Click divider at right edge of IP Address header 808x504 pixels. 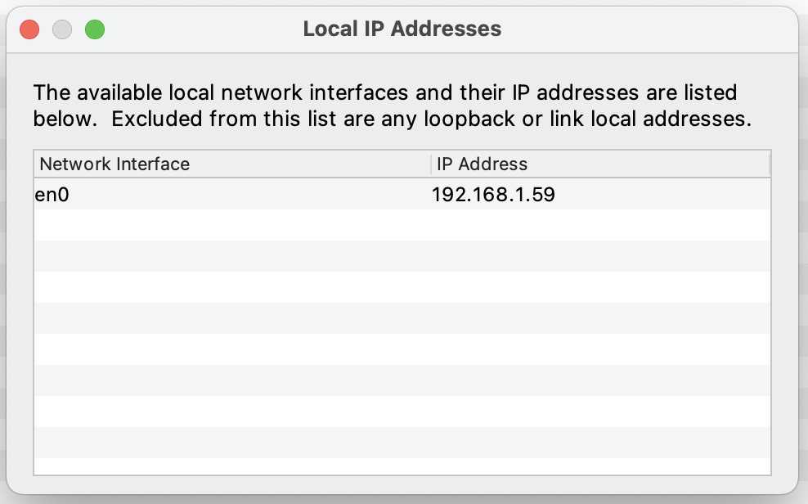click(x=769, y=164)
